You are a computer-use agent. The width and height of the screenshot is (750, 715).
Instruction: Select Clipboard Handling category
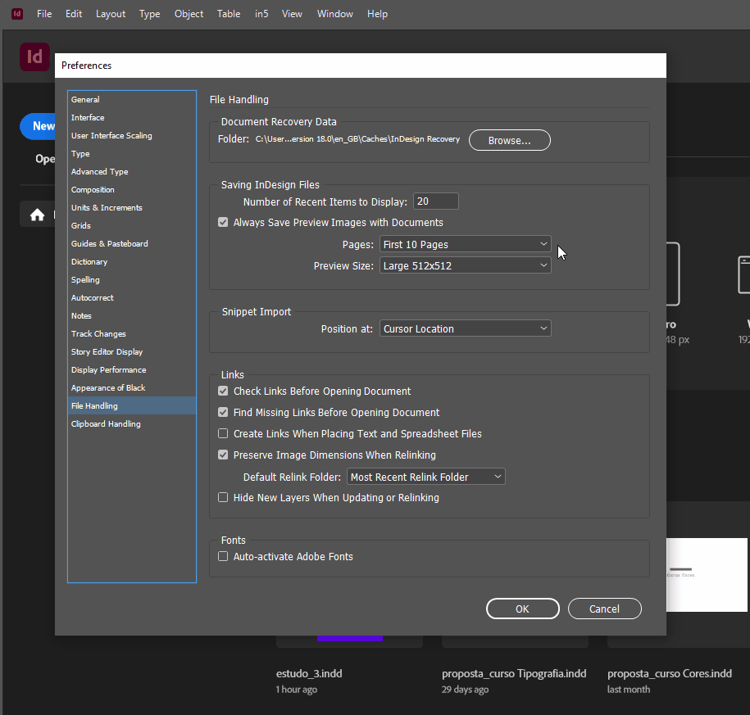point(131,424)
